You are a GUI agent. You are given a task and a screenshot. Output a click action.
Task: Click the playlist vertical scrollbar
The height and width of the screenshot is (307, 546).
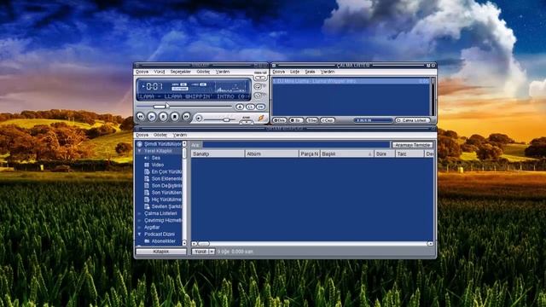point(433,96)
